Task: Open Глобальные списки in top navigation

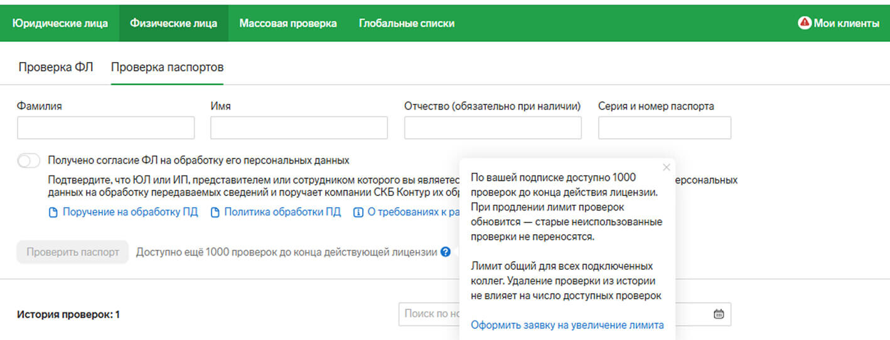Action: coord(407,23)
